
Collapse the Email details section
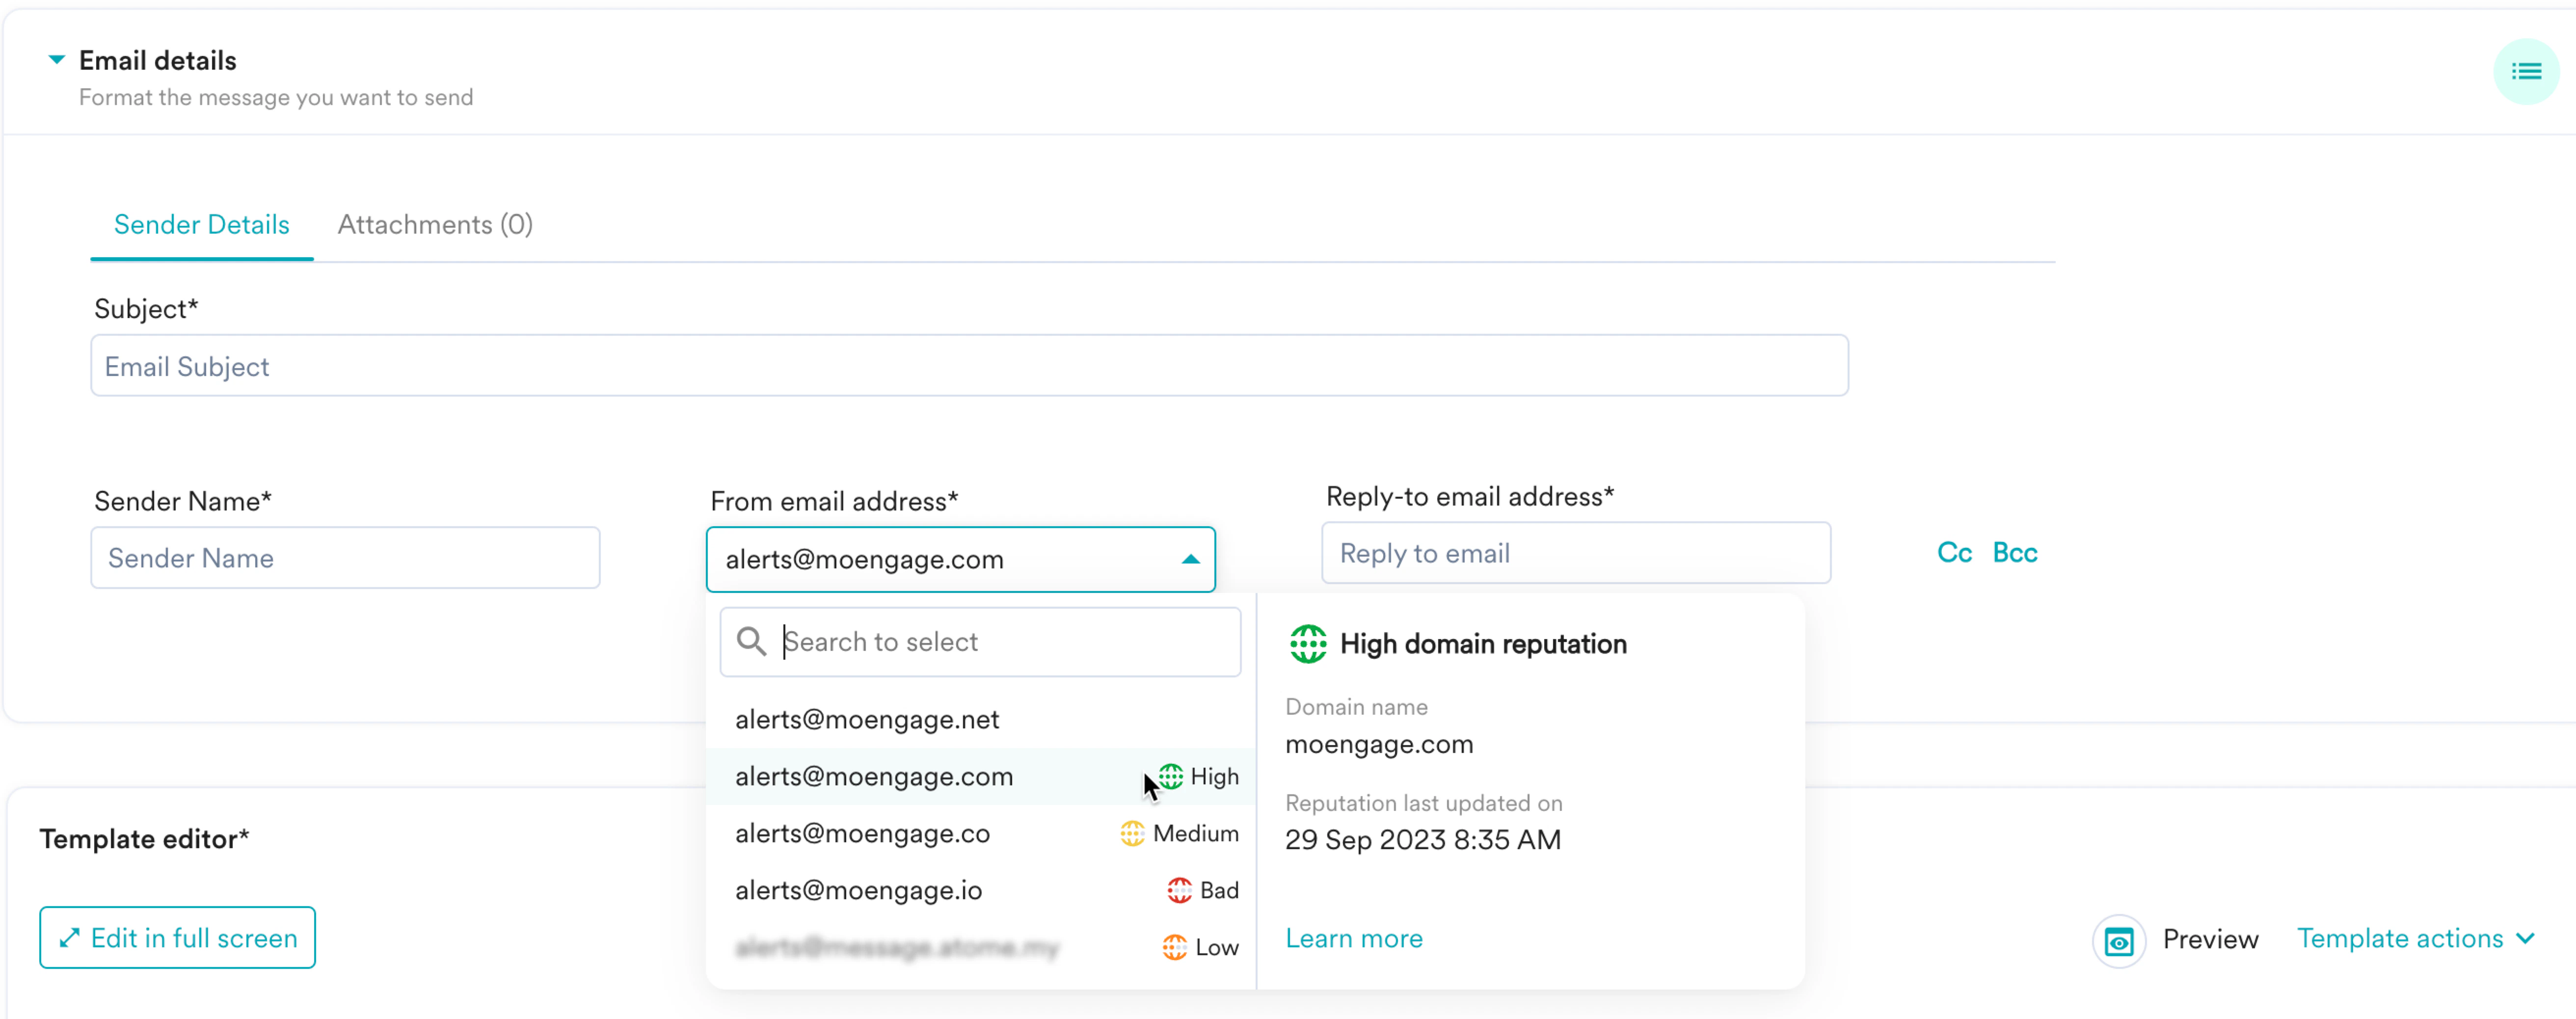pos(57,60)
